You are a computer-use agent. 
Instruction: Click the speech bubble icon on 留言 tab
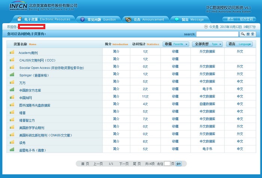(176, 19)
